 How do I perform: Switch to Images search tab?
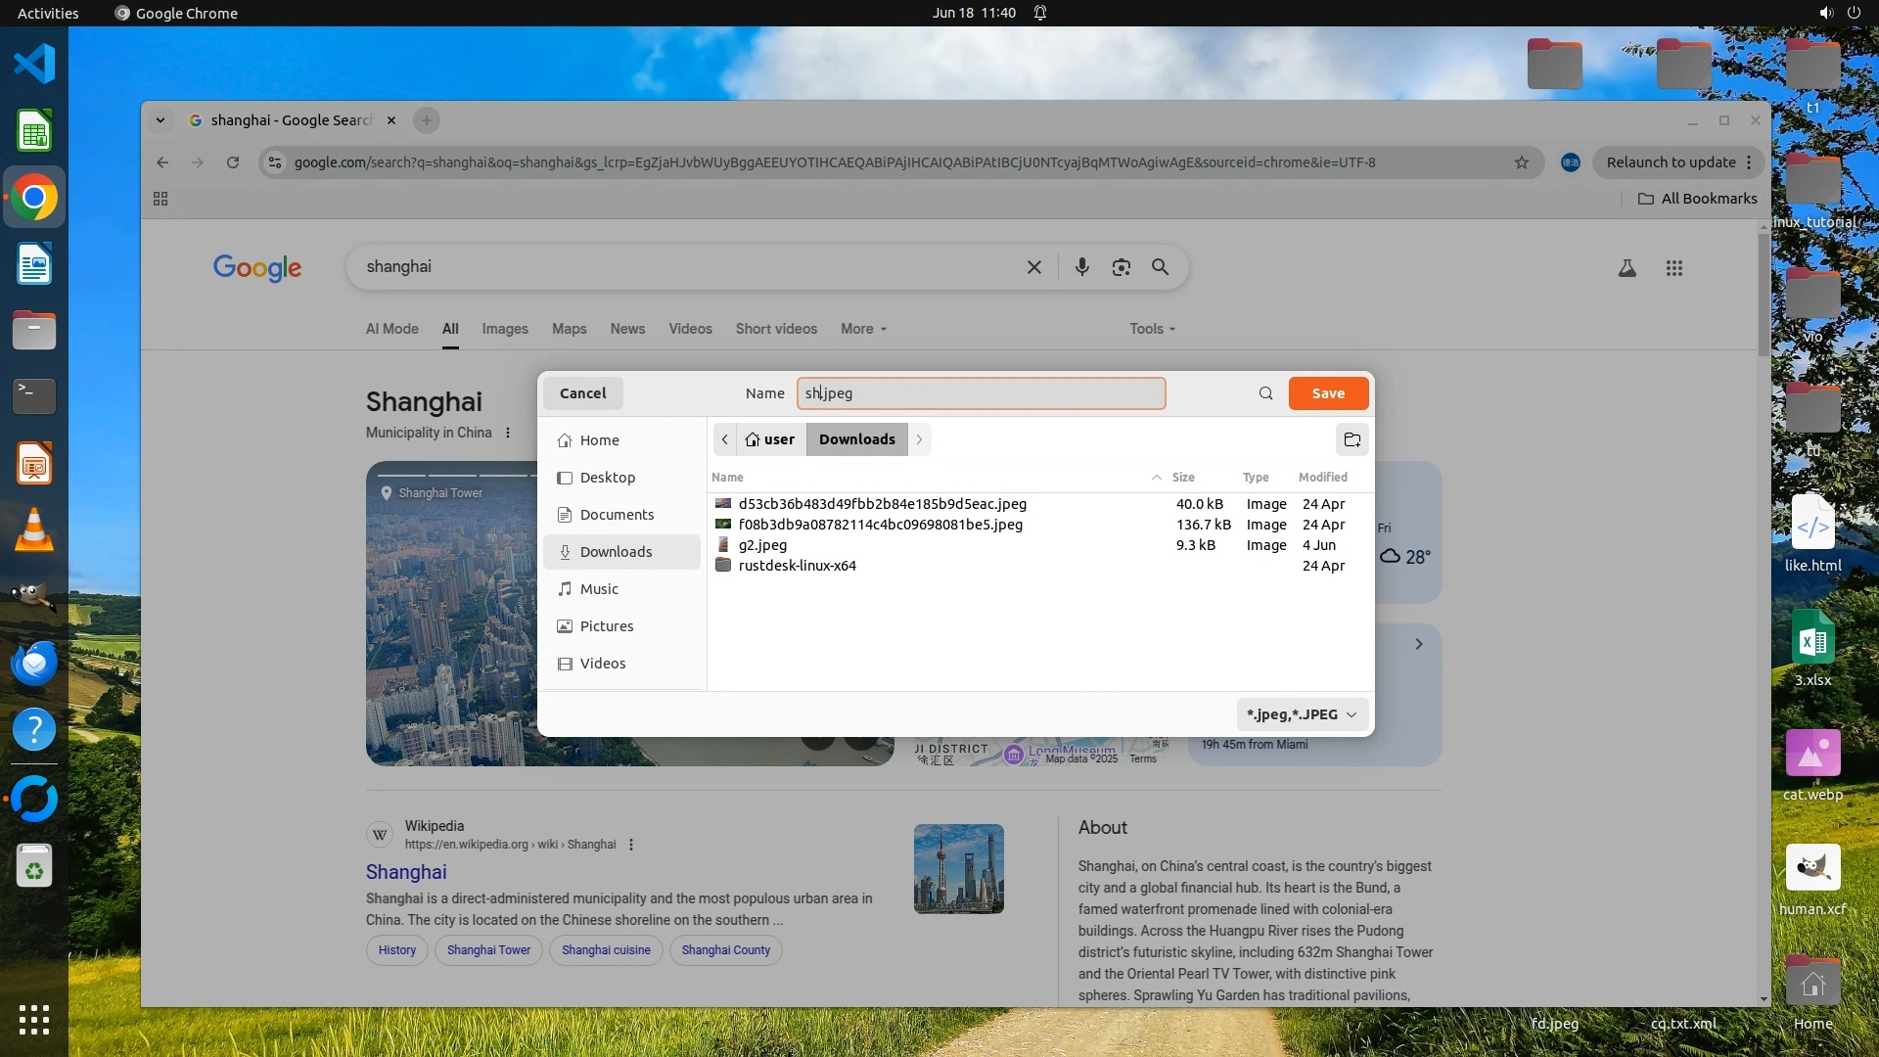tap(504, 329)
